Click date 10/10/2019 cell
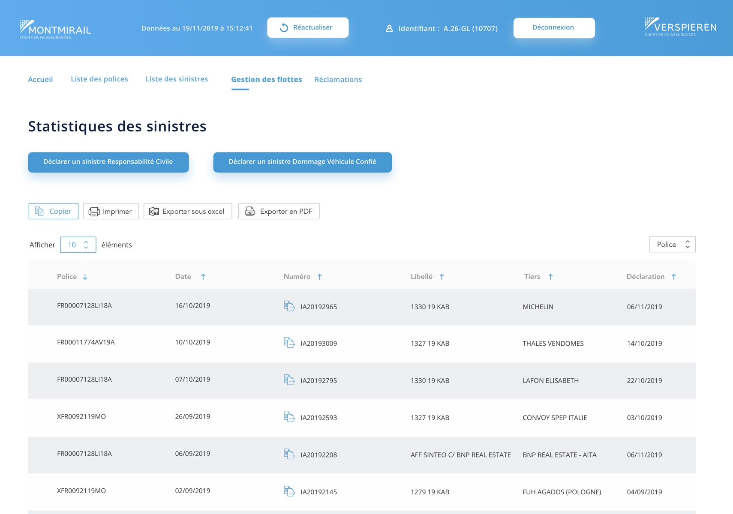This screenshot has height=514, width=733. point(192,342)
